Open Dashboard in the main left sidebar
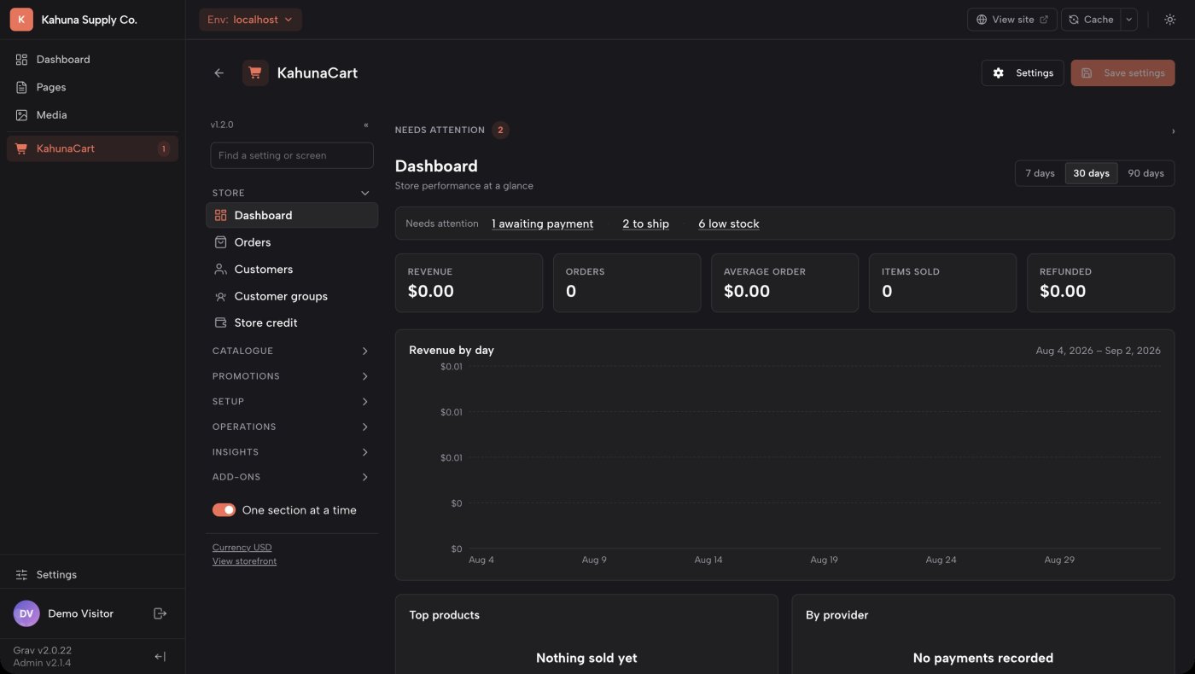This screenshot has height=674, width=1195. [92, 60]
